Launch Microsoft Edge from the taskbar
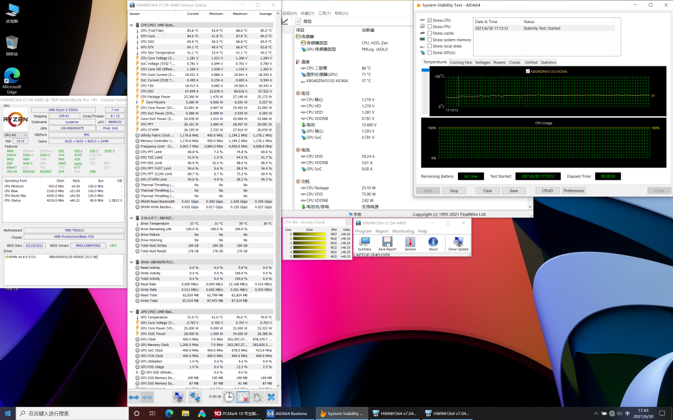Viewport: 673px width, 420px height. click(x=169, y=413)
